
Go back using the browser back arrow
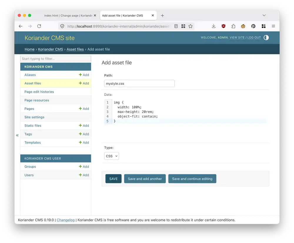coord(21,26)
